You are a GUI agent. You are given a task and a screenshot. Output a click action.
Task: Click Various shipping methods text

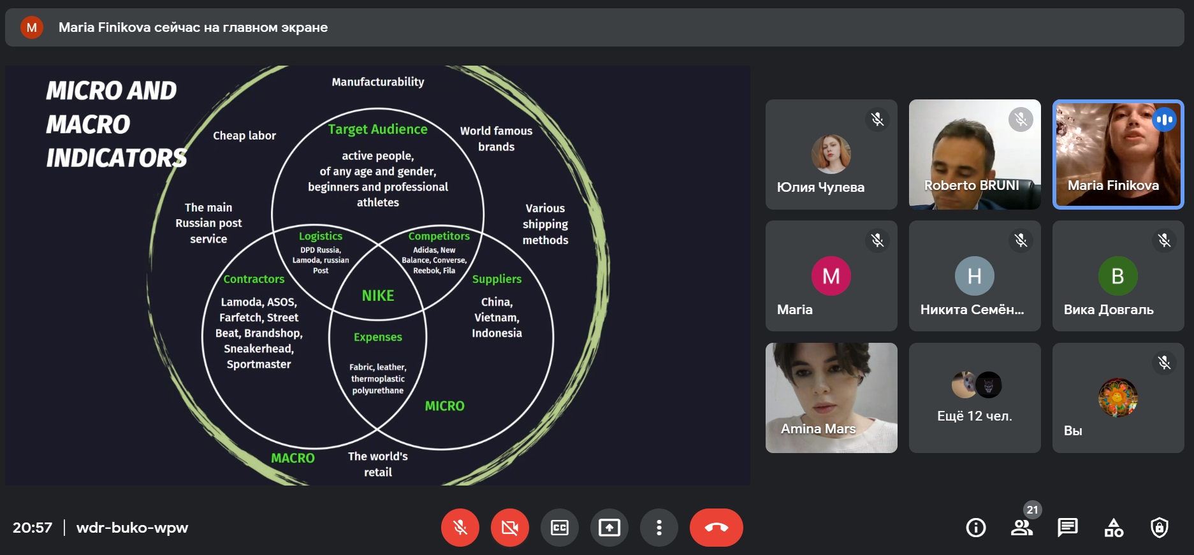tap(545, 224)
